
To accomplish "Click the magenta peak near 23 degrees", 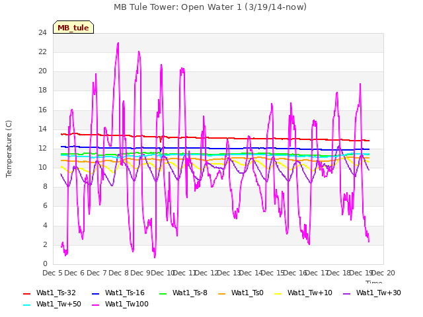I will pos(118,44).
